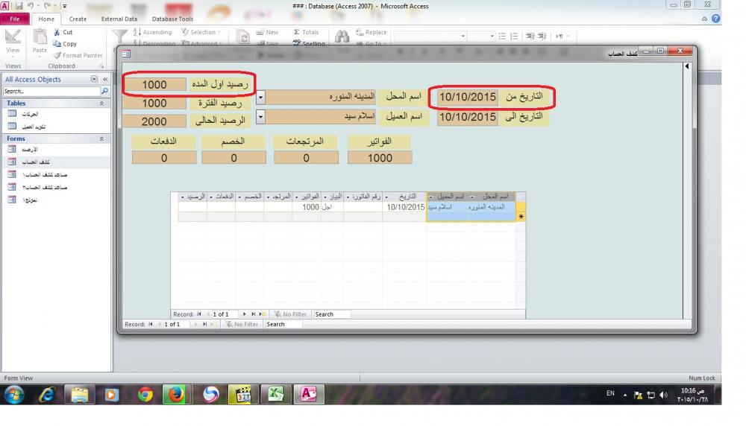Click the Copy icon
This screenshot has height=426, width=746.
[x=57, y=44]
